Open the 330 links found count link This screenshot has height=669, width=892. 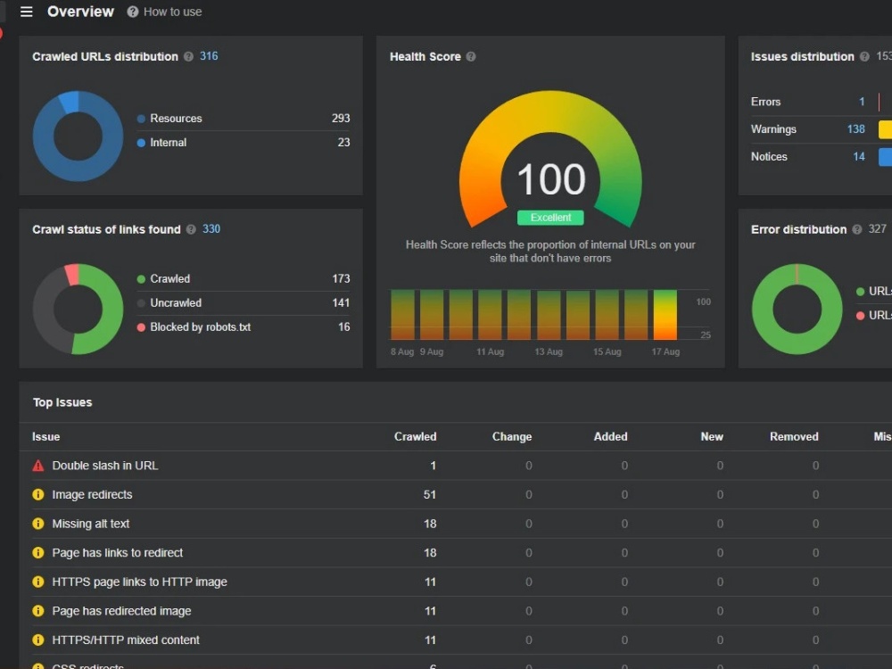[x=211, y=228]
